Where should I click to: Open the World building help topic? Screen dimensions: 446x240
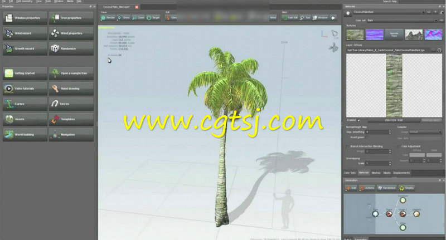25,135
